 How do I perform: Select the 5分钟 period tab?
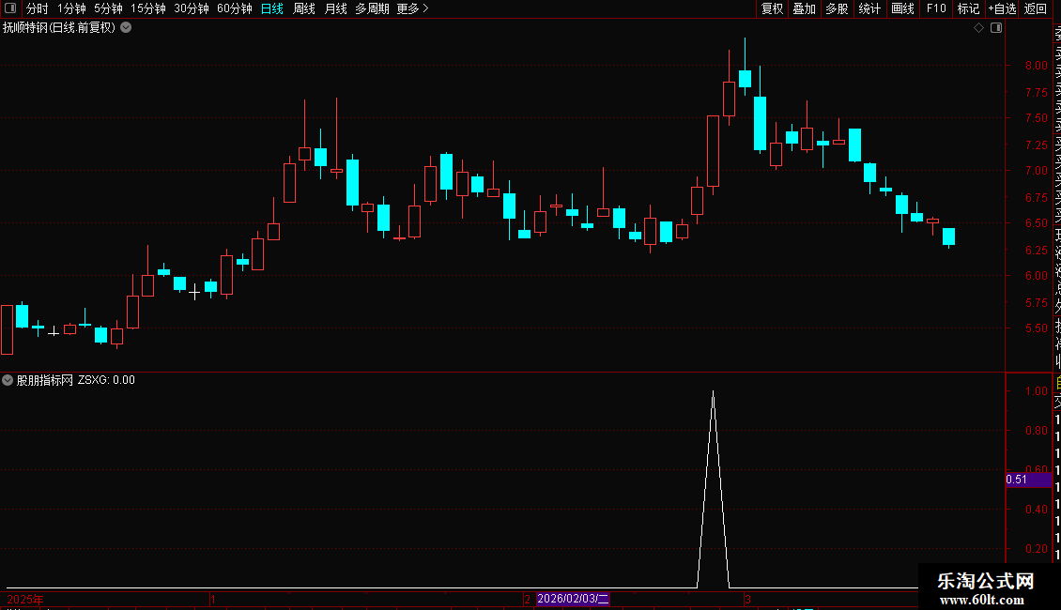(108, 8)
